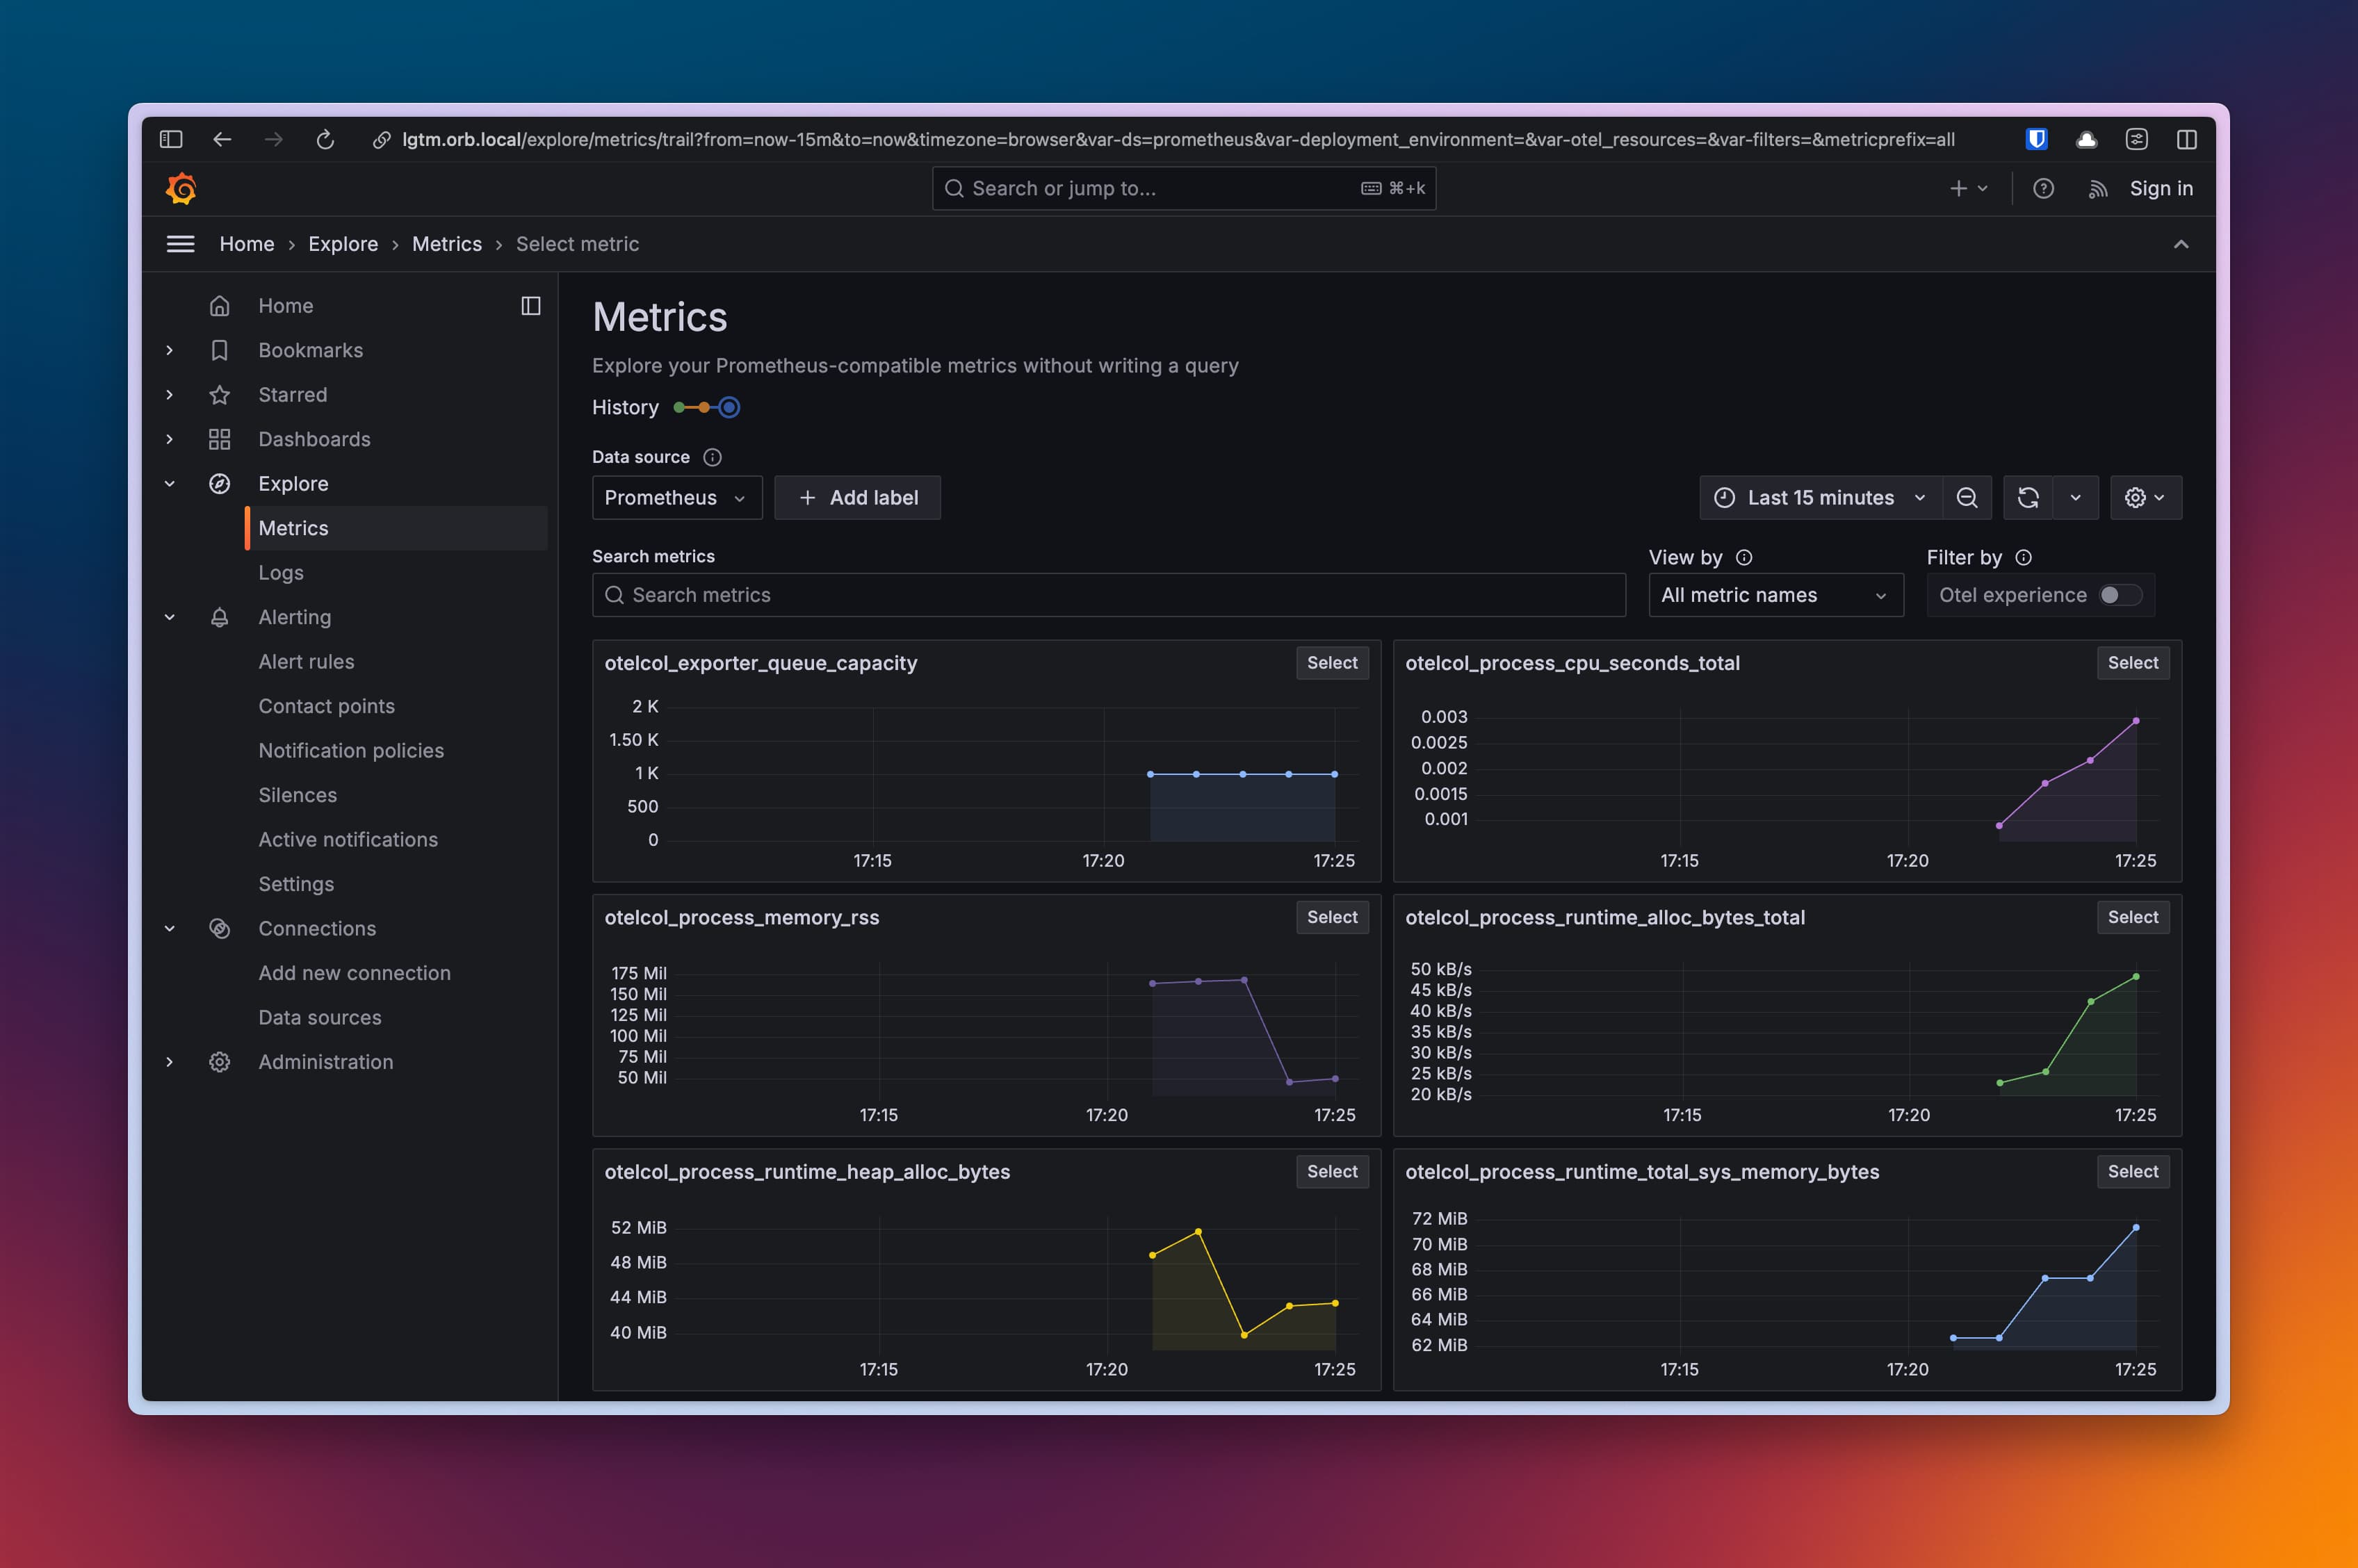Open the hamburger navigation menu
The width and height of the screenshot is (2358, 1568).
(180, 244)
